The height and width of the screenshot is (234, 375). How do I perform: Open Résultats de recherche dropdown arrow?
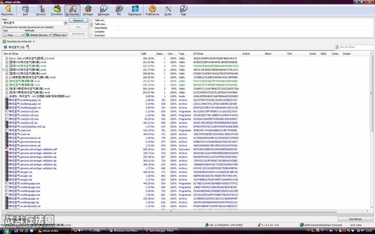34,42
